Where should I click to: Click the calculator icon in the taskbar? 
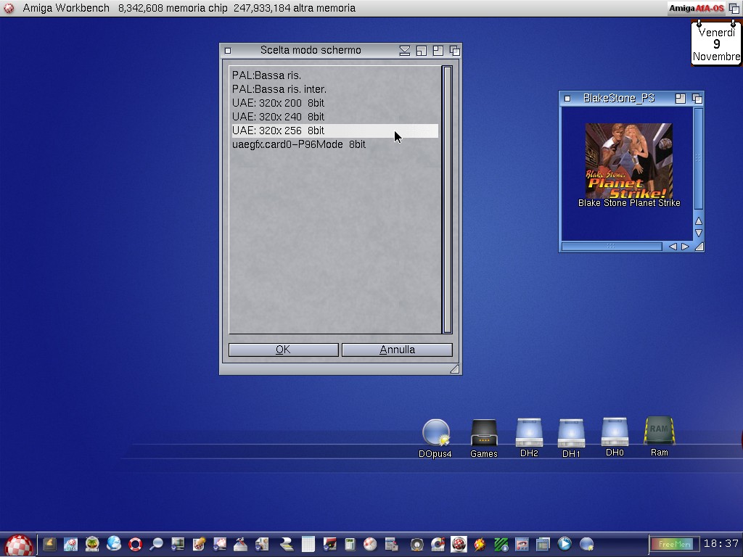350,544
